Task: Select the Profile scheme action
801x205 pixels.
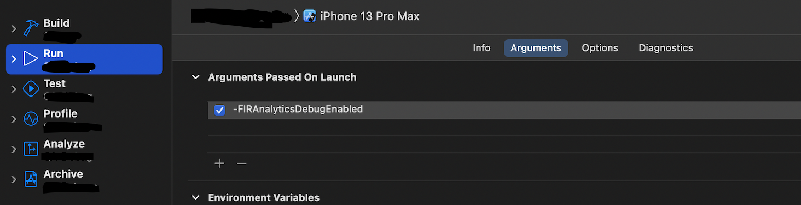Action: click(x=84, y=119)
